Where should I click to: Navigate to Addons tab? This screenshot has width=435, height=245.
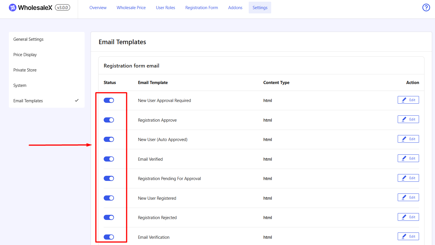point(235,8)
